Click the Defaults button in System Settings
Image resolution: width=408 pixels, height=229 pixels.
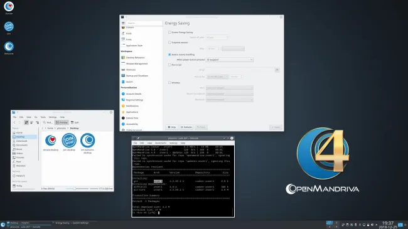pyautogui.click(x=186, y=127)
